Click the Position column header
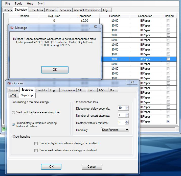The width and height of the screenshot is (181, 176). pos(24,16)
